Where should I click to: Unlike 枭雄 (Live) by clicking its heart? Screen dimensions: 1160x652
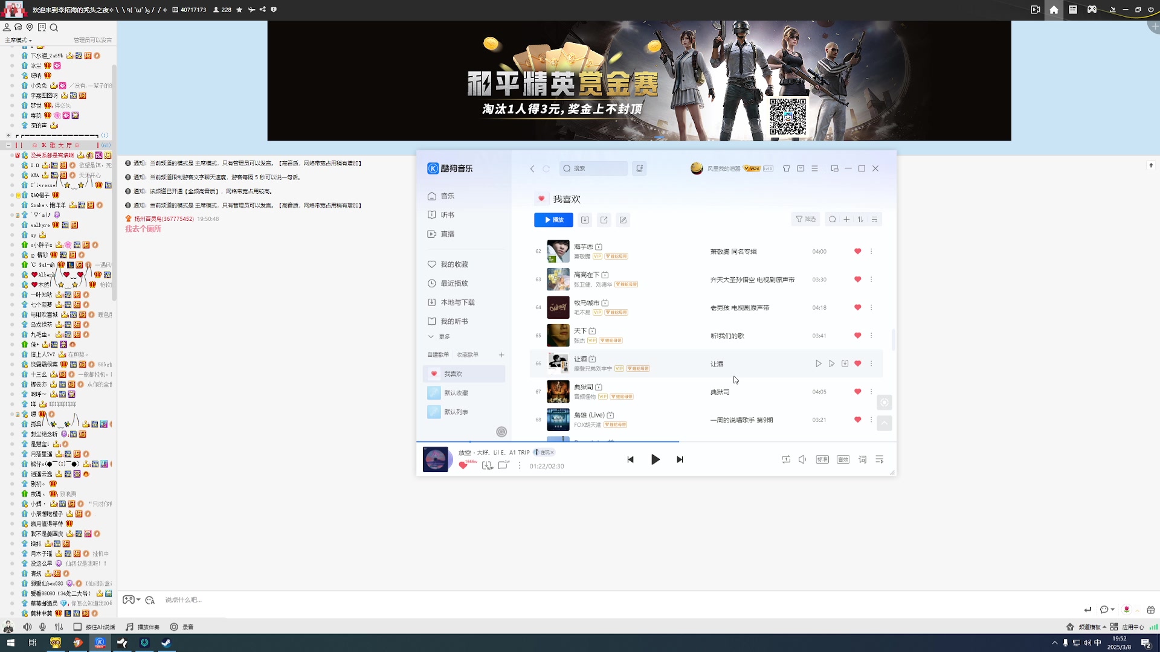pyautogui.click(x=857, y=420)
